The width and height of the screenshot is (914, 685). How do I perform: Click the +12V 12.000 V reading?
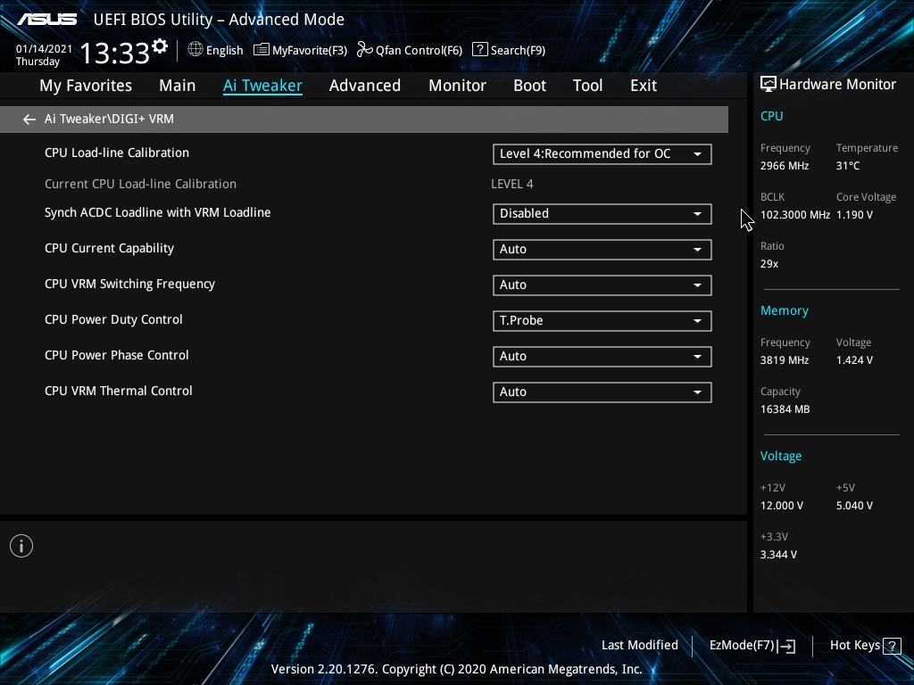point(781,506)
